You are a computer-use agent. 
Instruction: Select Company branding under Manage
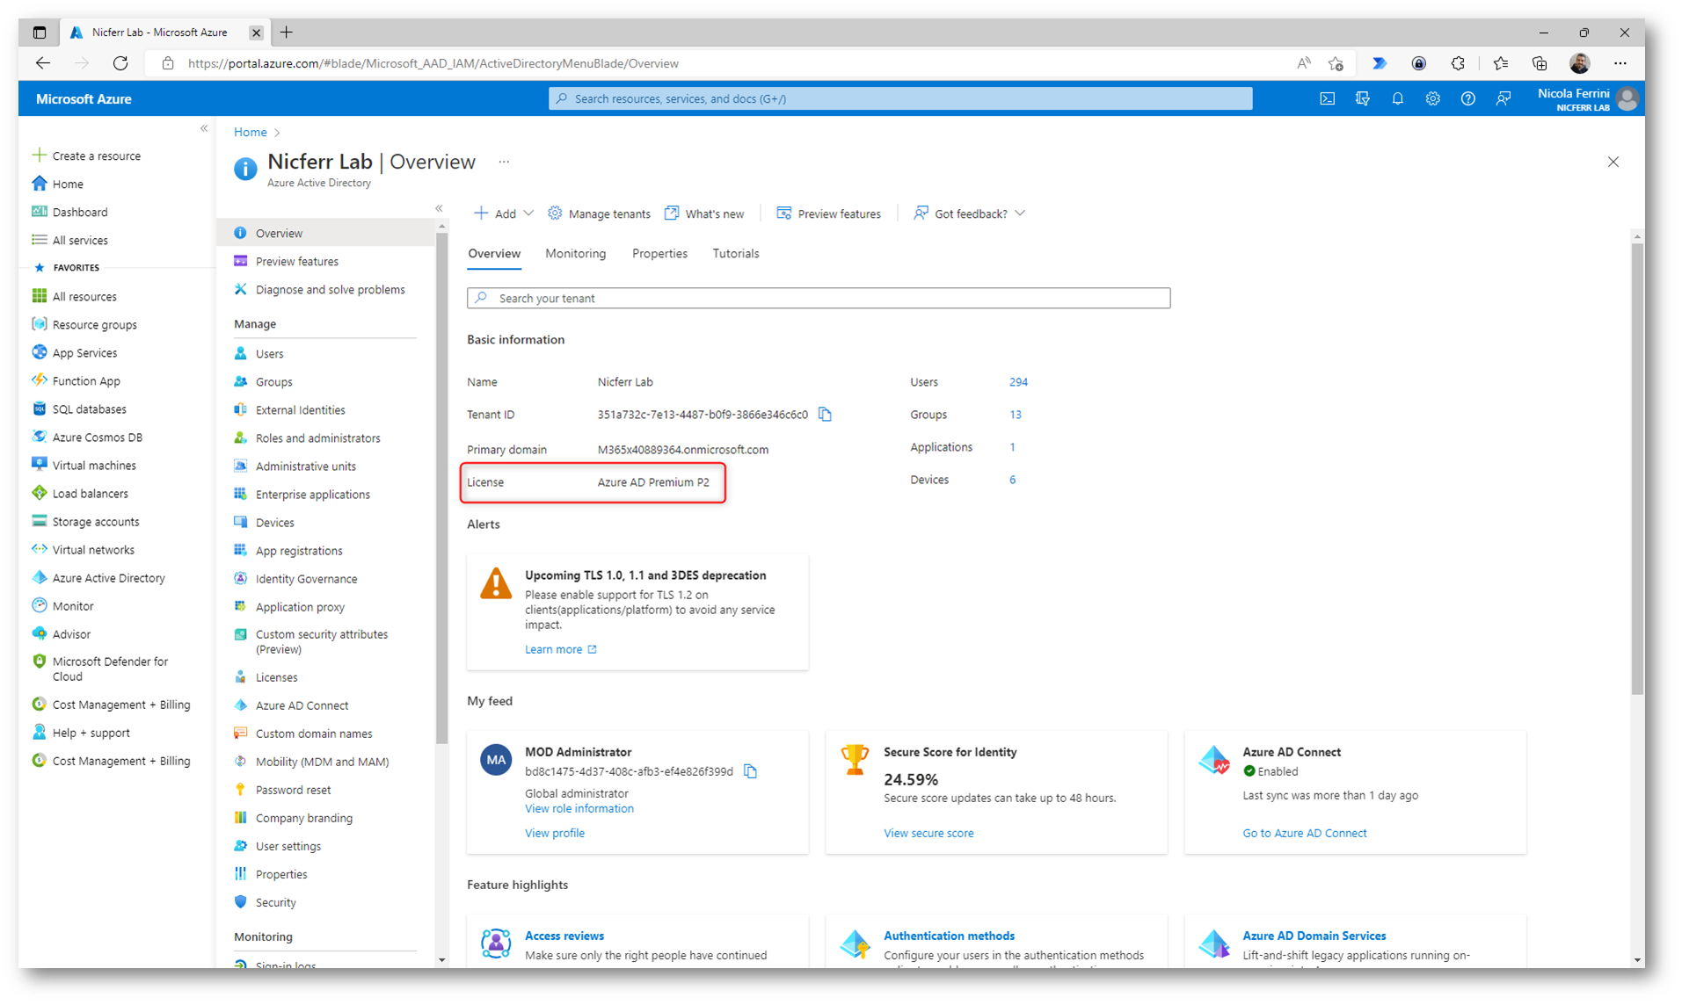pyautogui.click(x=303, y=818)
